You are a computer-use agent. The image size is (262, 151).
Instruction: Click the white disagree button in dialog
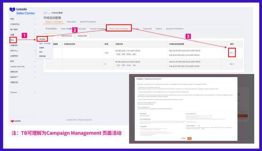(x=183, y=138)
